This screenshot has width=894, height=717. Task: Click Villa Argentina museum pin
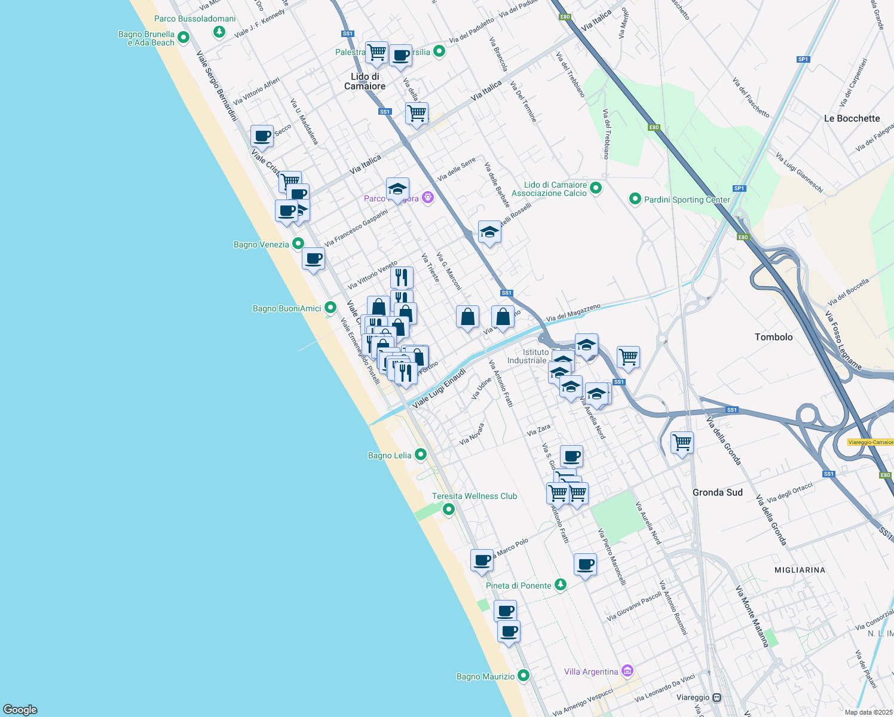(627, 671)
